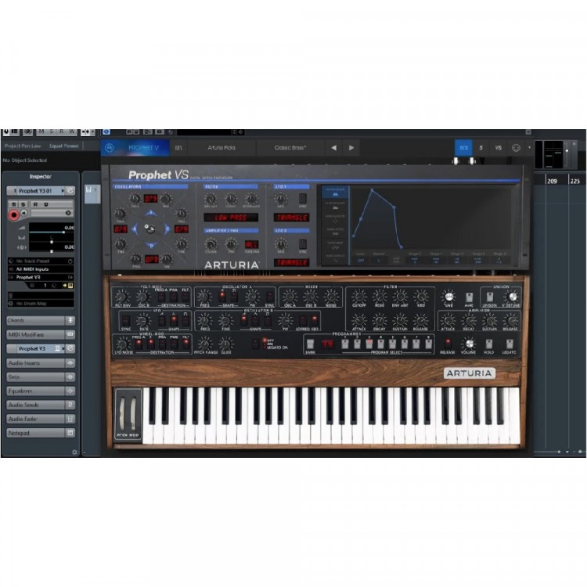Open the Equal Power pan law dropdown
Screen dimensions: 587x587
point(64,146)
